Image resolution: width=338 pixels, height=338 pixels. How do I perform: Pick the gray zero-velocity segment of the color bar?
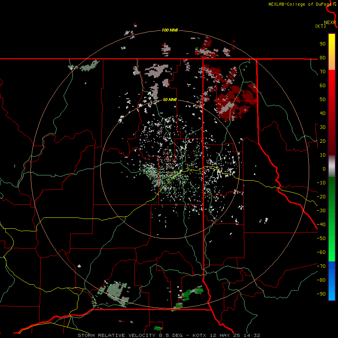coord(332,166)
